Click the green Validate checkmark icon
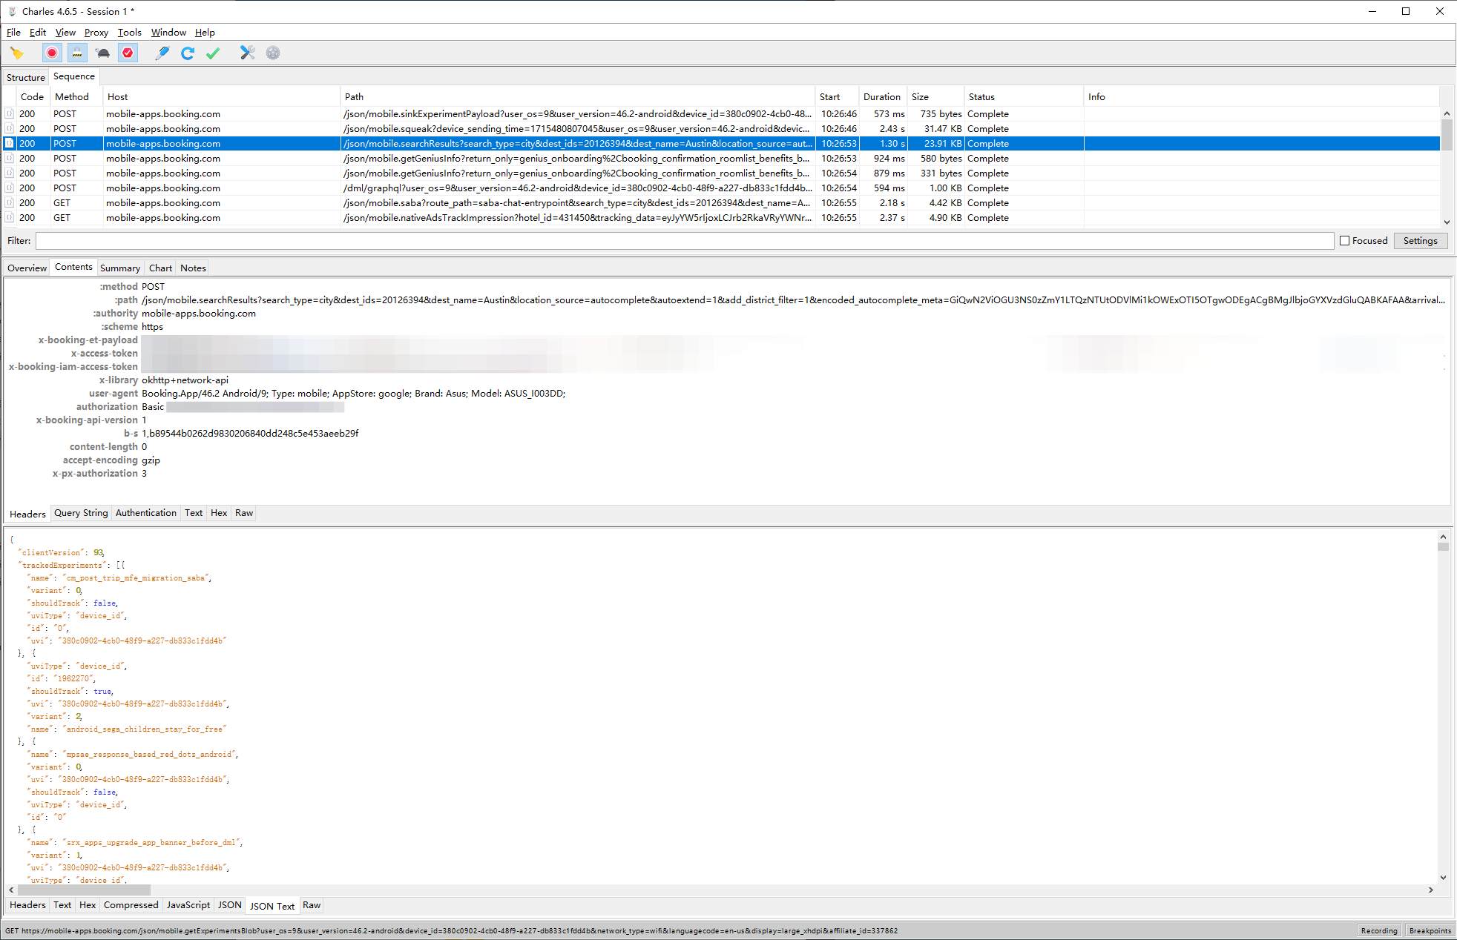The width and height of the screenshot is (1457, 940). (213, 53)
